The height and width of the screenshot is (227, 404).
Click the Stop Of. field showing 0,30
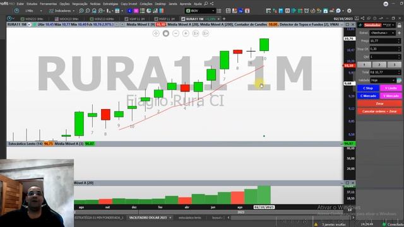coord(385,49)
